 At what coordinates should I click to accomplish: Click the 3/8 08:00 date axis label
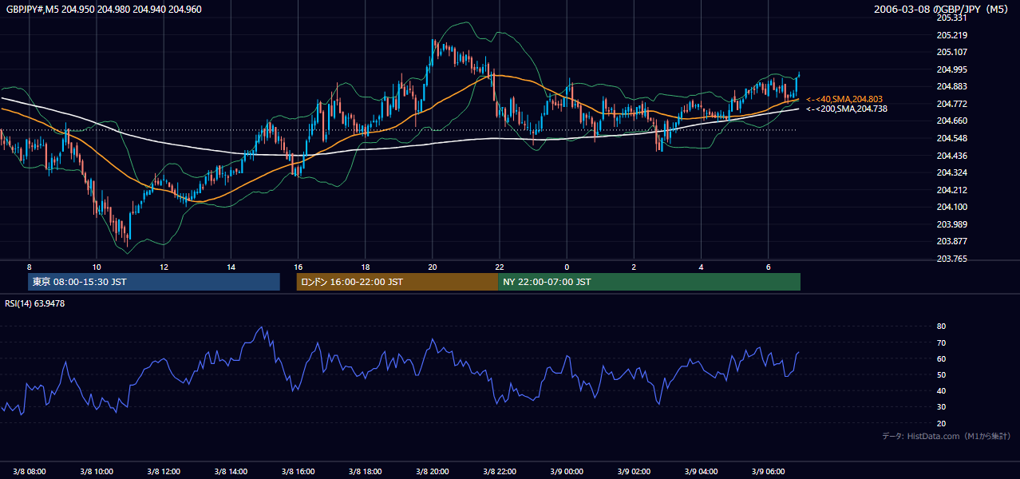pos(30,471)
